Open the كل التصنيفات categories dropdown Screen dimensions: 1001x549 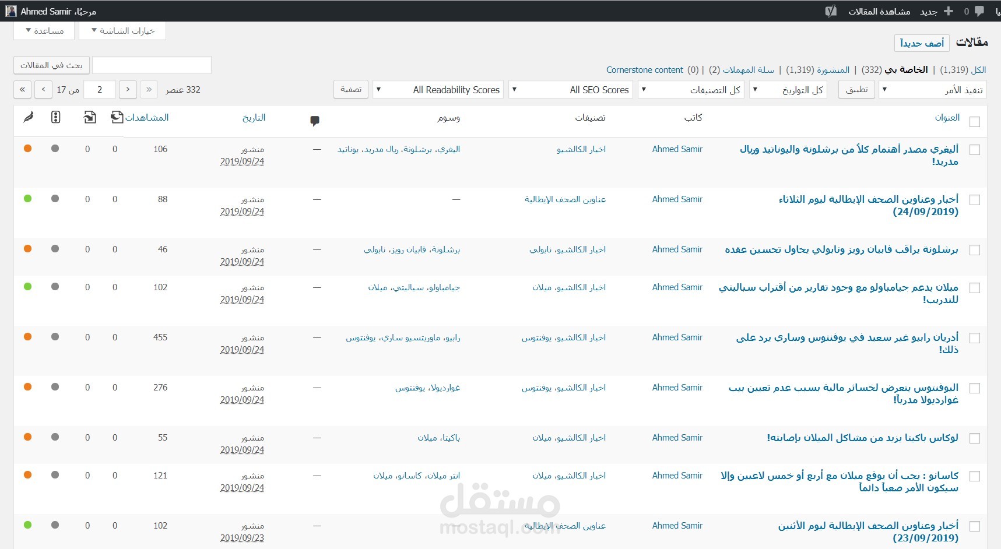tap(691, 90)
